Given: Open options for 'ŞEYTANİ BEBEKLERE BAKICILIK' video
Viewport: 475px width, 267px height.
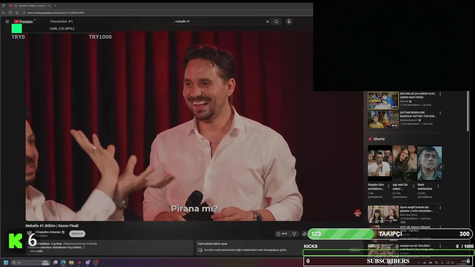Looking at the screenshot, I should [440, 113].
